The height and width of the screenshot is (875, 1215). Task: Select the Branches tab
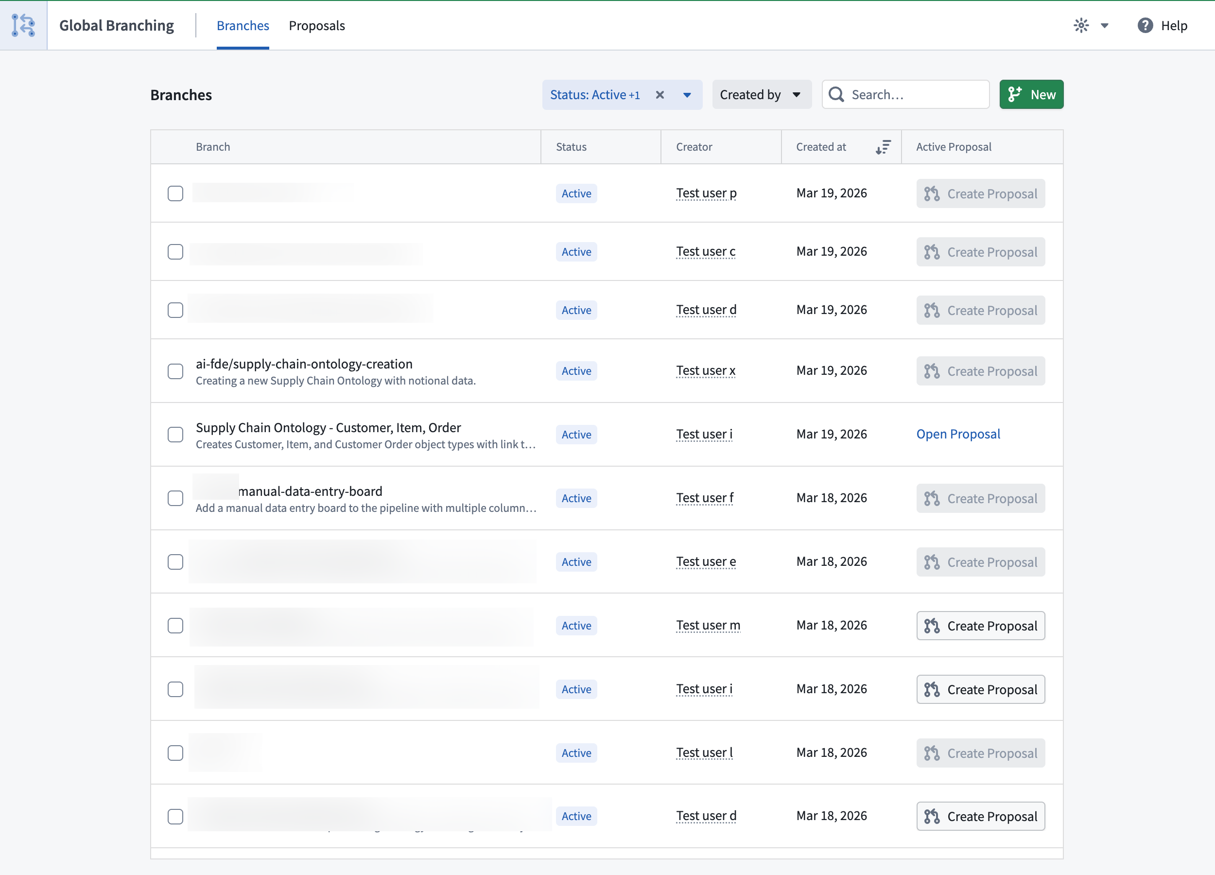[243, 25]
